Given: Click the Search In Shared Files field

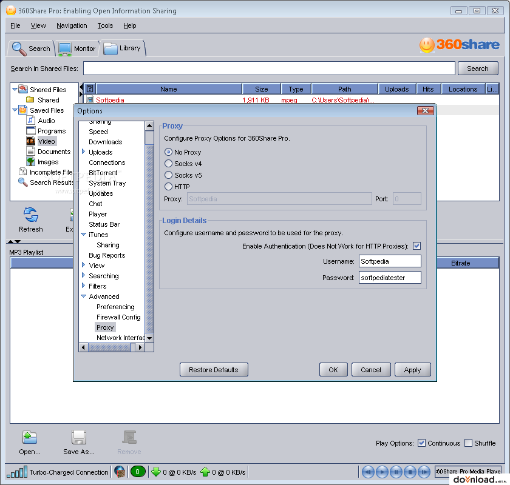Looking at the screenshot, I should [x=269, y=69].
